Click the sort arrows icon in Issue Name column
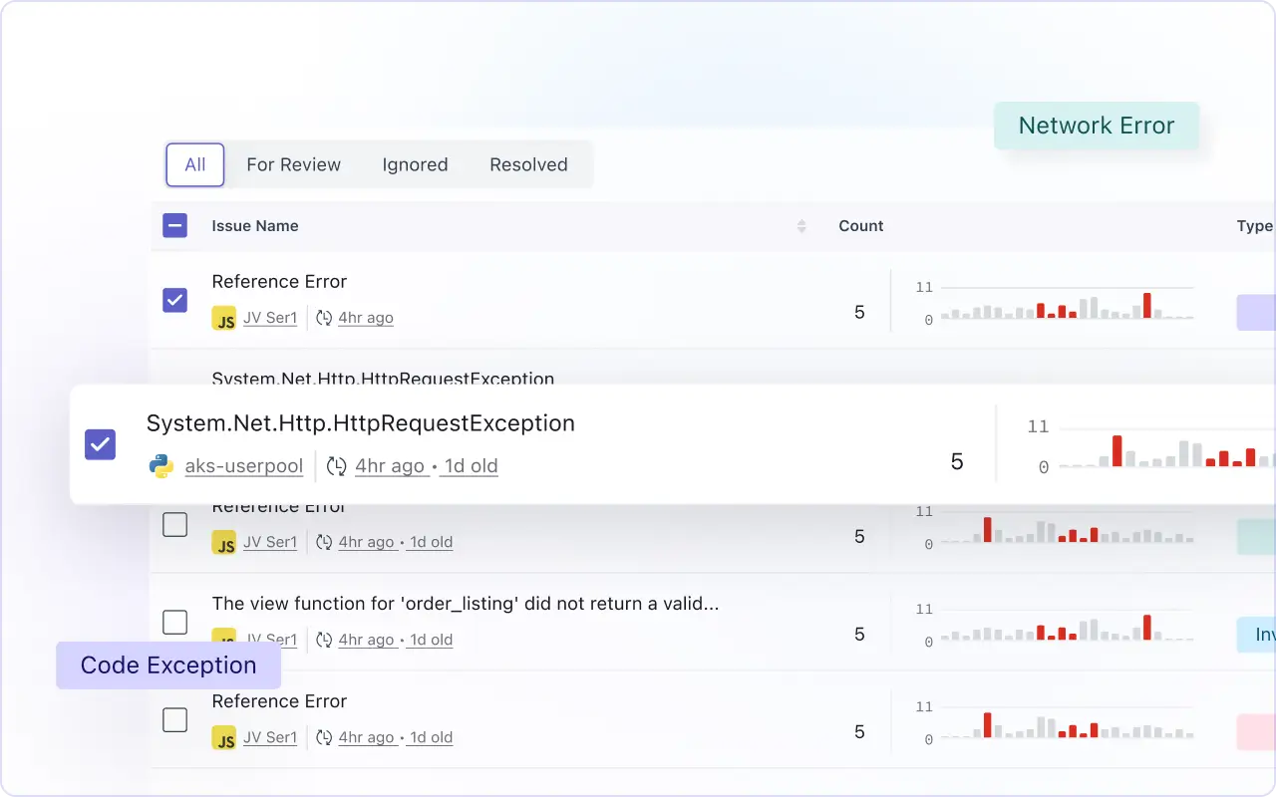The image size is (1276, 797). (x=801, y=226)
